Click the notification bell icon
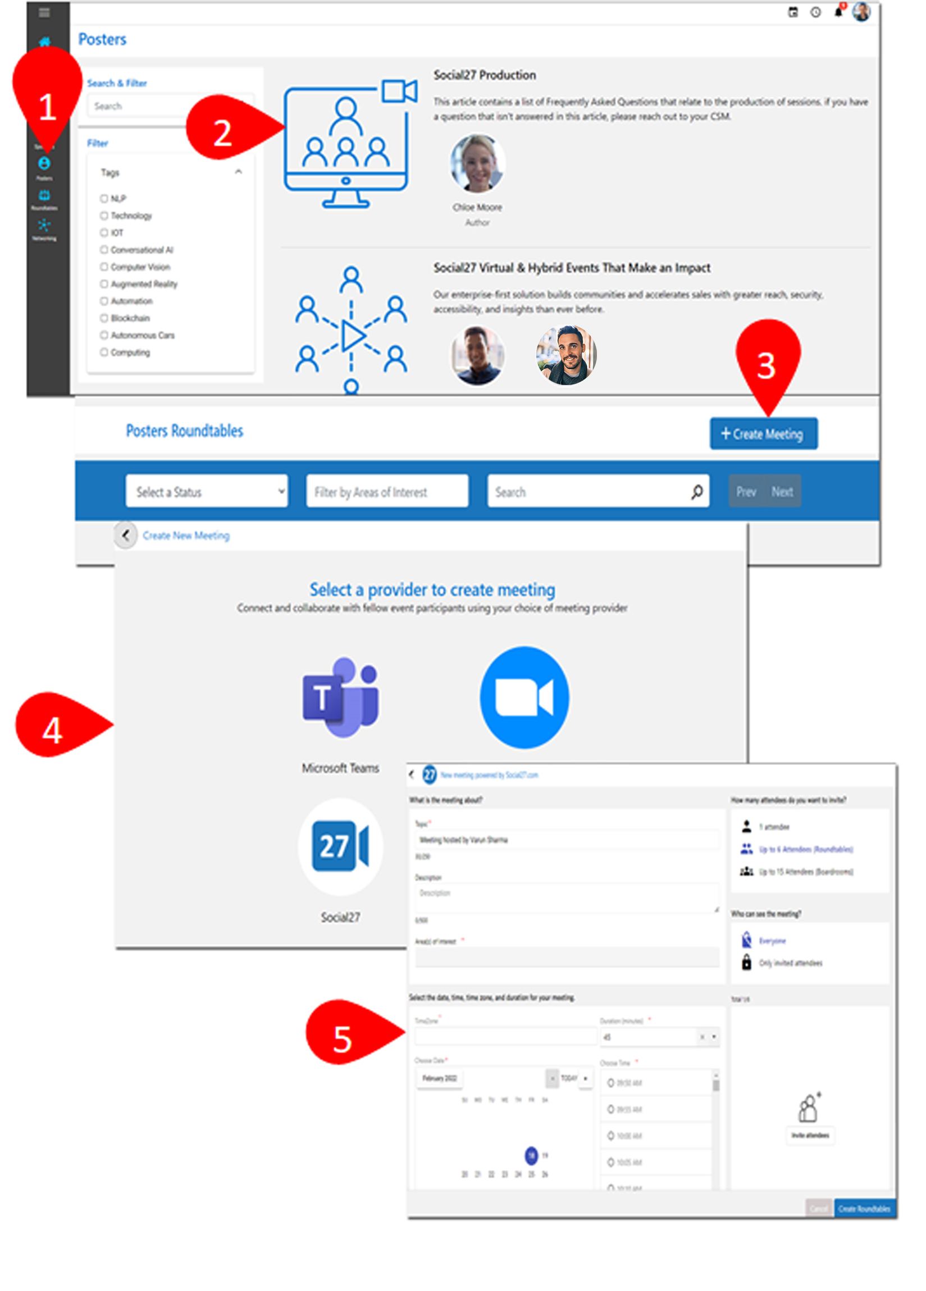 838,12
